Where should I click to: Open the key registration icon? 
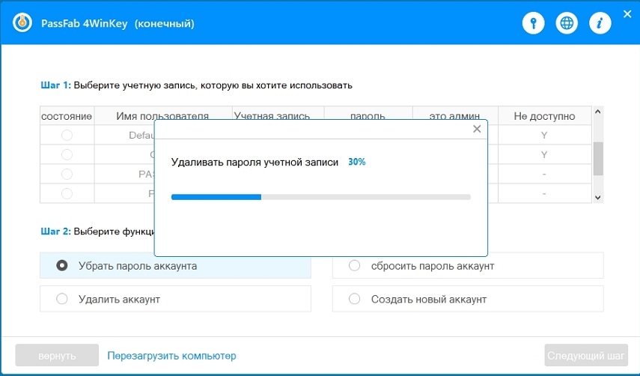pyautogui.click(x=533, y=23)
